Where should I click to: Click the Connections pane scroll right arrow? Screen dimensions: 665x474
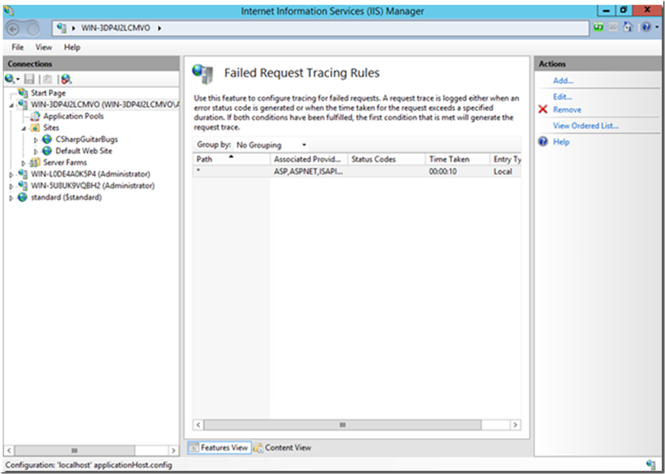point(173,450)
